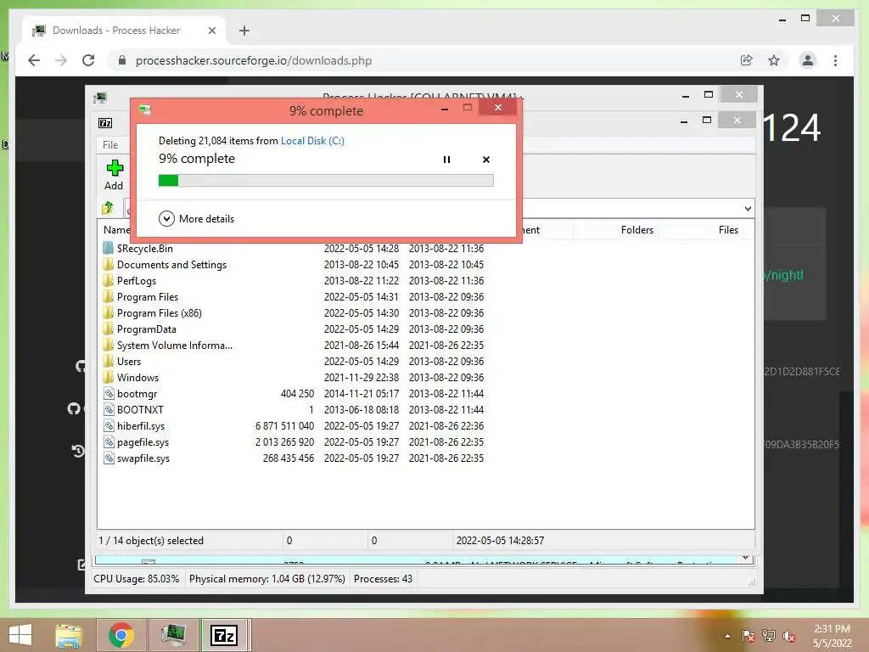This screenshot has width=869, height=652.
Task: Open the Windows Start button
Action: (x=20, y=635)
